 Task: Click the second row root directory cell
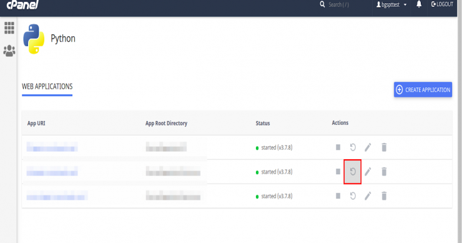[173, 171]
